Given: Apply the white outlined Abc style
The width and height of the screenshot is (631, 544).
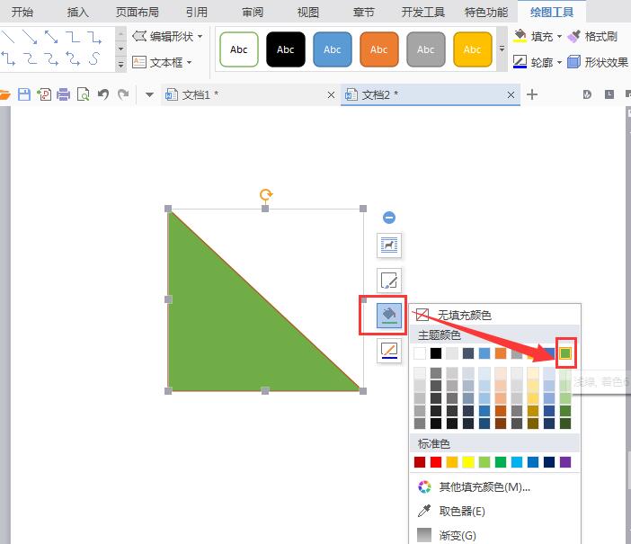Looking at the screenshot, I should click(239, 49).
